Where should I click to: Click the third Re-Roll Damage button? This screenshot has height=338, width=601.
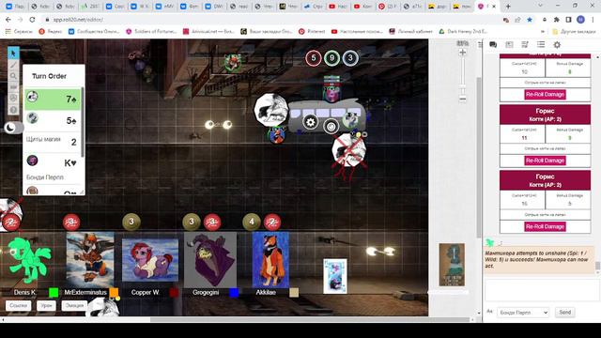545,226
